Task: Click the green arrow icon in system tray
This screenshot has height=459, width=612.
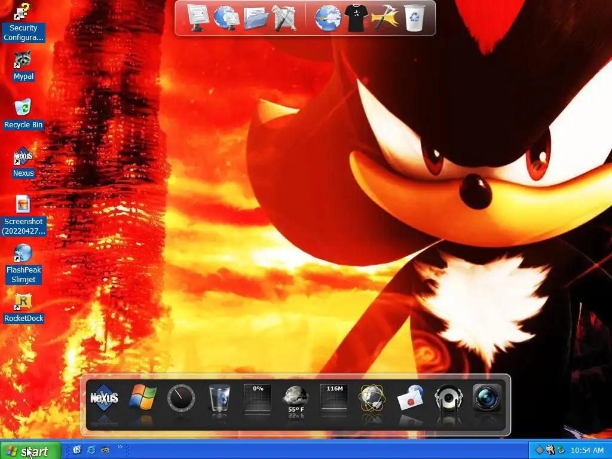Action: point(561,451)
